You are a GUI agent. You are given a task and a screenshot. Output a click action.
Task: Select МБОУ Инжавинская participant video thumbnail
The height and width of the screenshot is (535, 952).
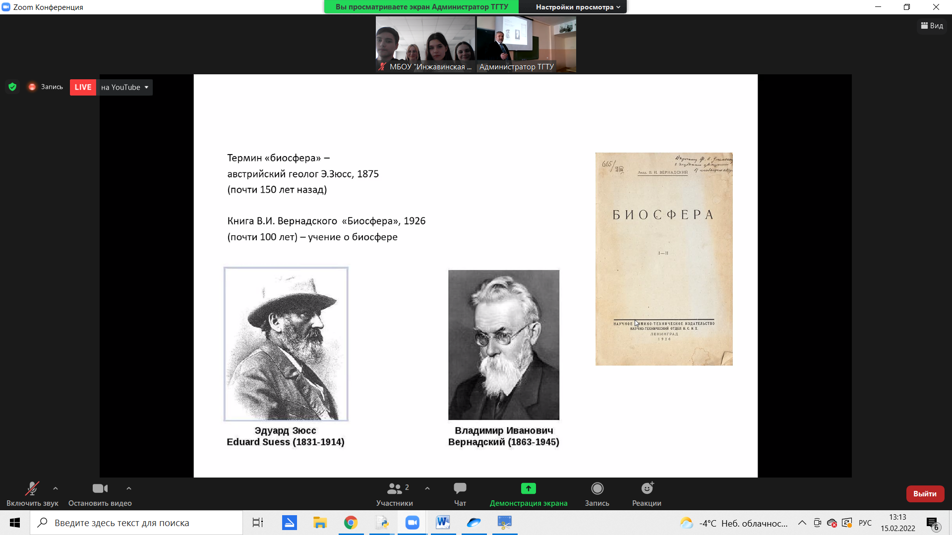(x=425, y=45)
